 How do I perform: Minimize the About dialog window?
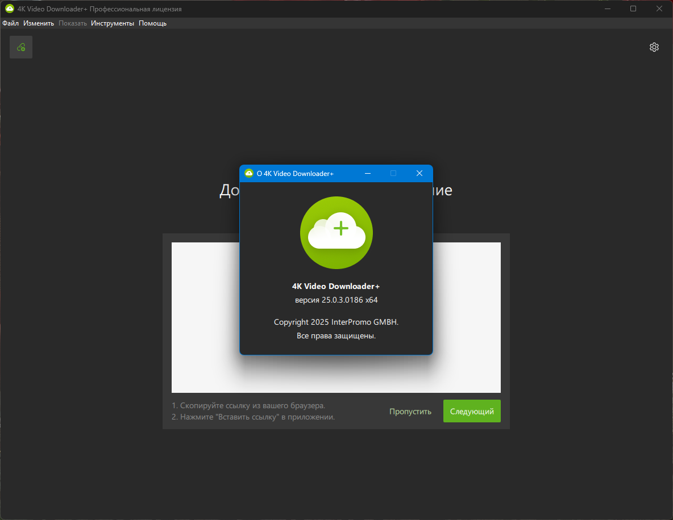[x=368, y=173]
